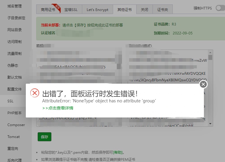Select 默认文档 in the sidebar
The width and height of the screenshot is (225, 162).
pyautogui.click(x=15, y=77)
